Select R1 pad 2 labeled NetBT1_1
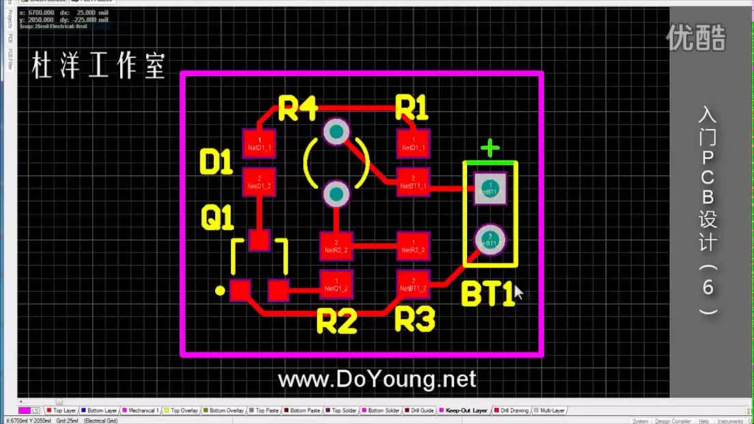Viewport: 754px width, 424px height. tap(413, 182)
